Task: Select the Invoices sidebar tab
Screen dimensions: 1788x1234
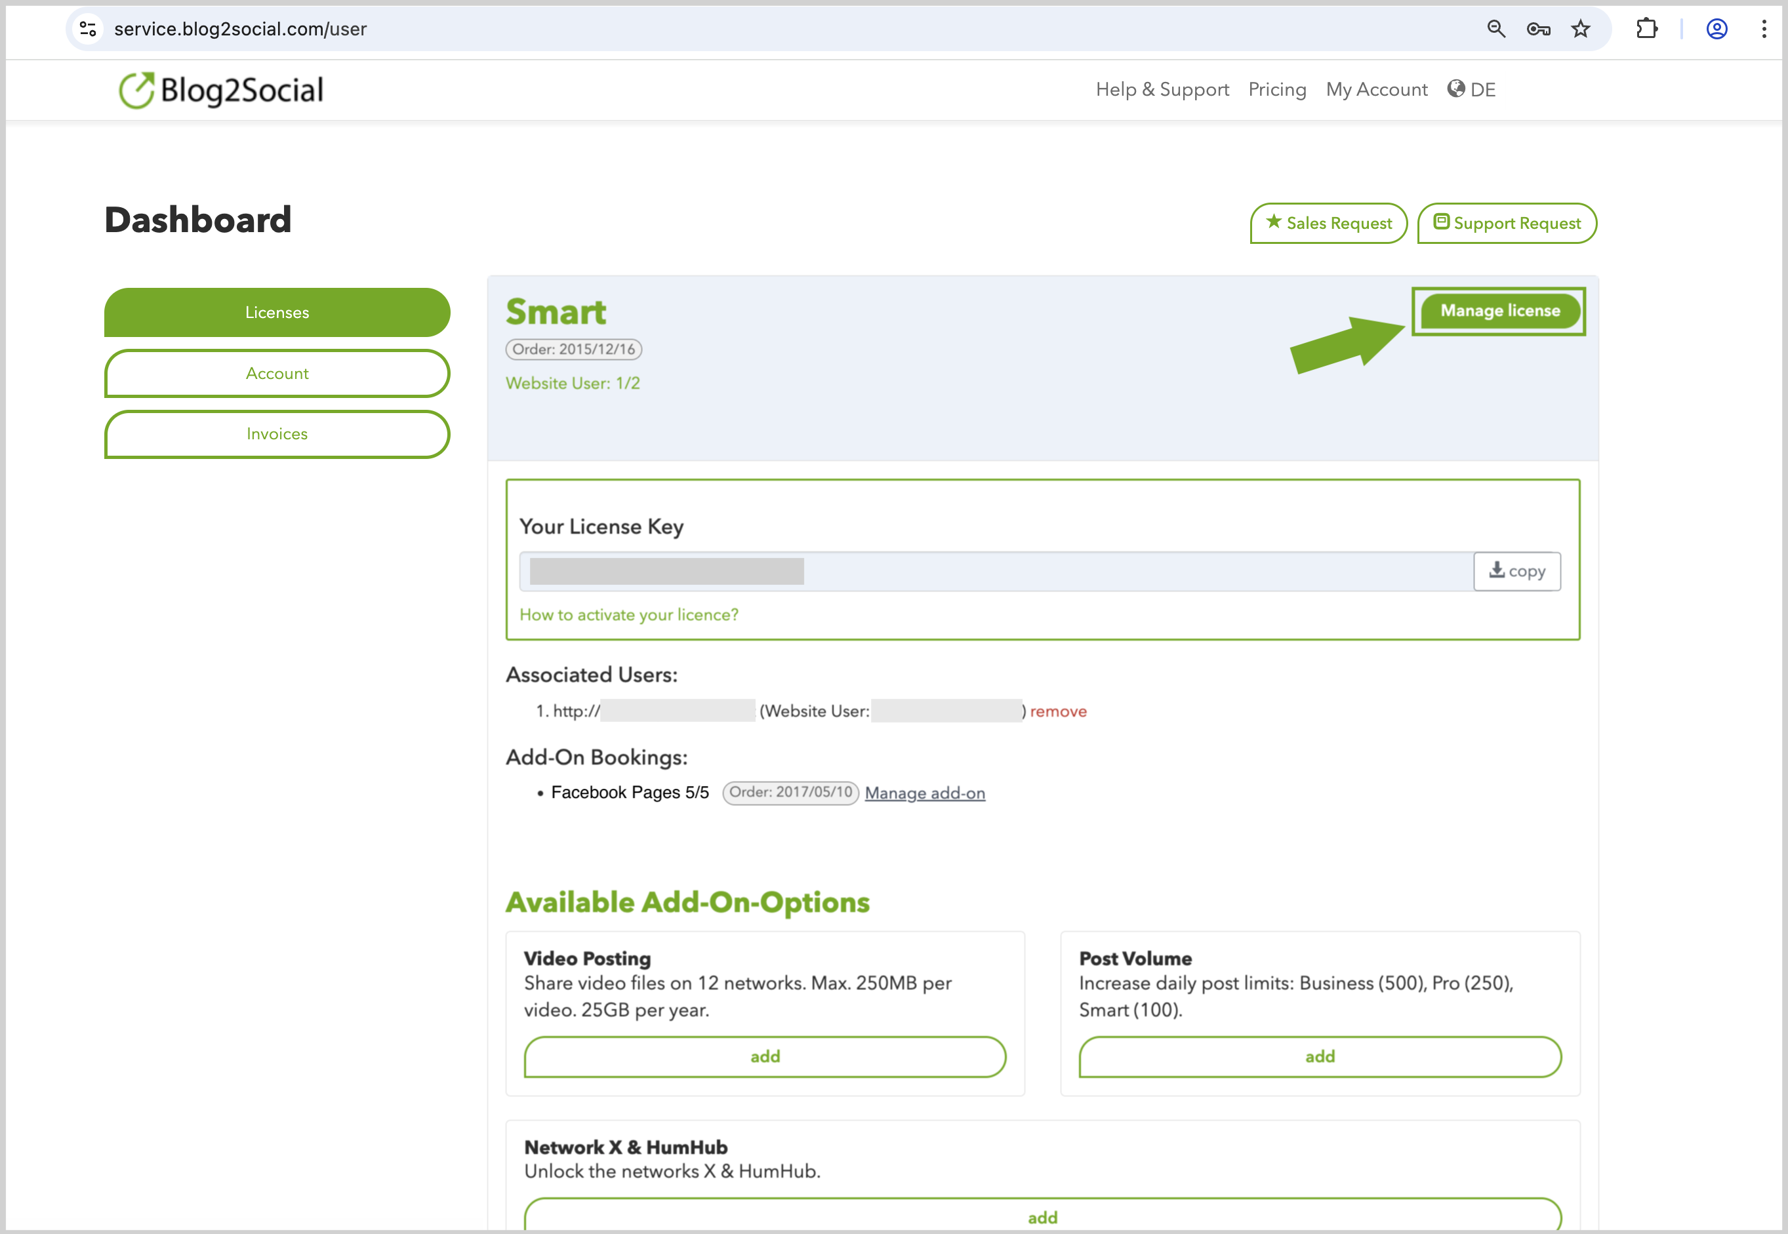Action: [277, 434]
